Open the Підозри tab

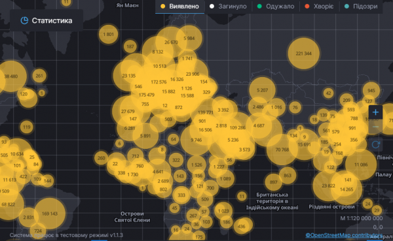[x=361, y=7]
